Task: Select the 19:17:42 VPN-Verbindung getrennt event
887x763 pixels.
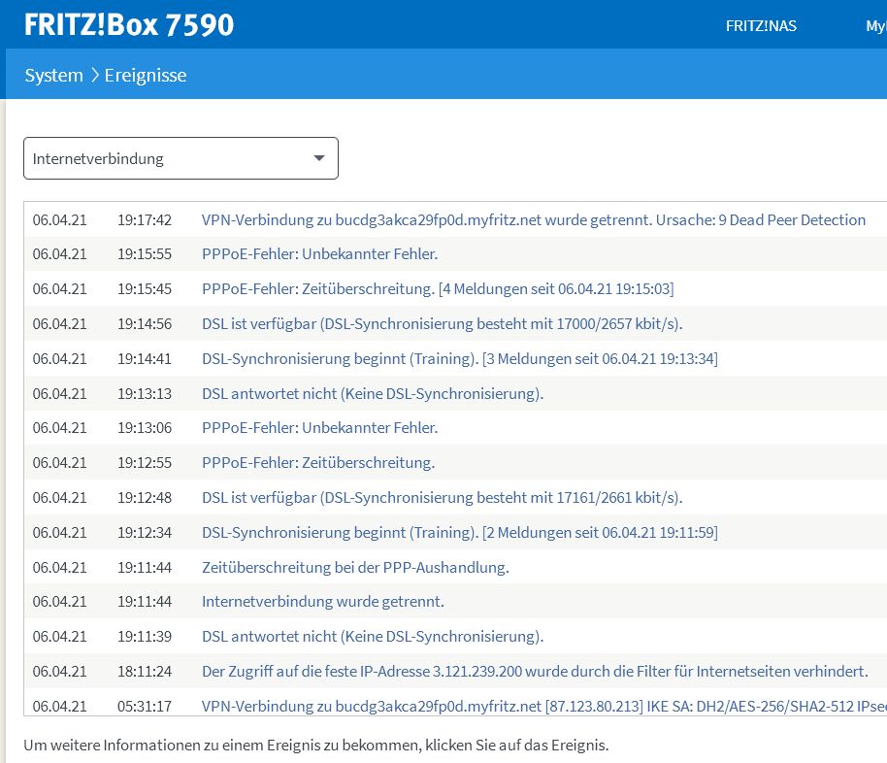Action: [x=533, y=220]
